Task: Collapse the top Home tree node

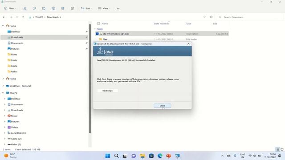Action: point(3,26)
